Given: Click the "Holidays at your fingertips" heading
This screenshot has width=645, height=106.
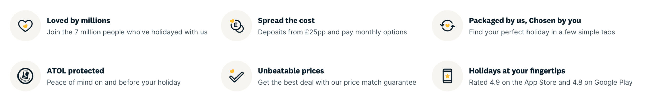Looking at the screenshot, I should pos(517,71).
